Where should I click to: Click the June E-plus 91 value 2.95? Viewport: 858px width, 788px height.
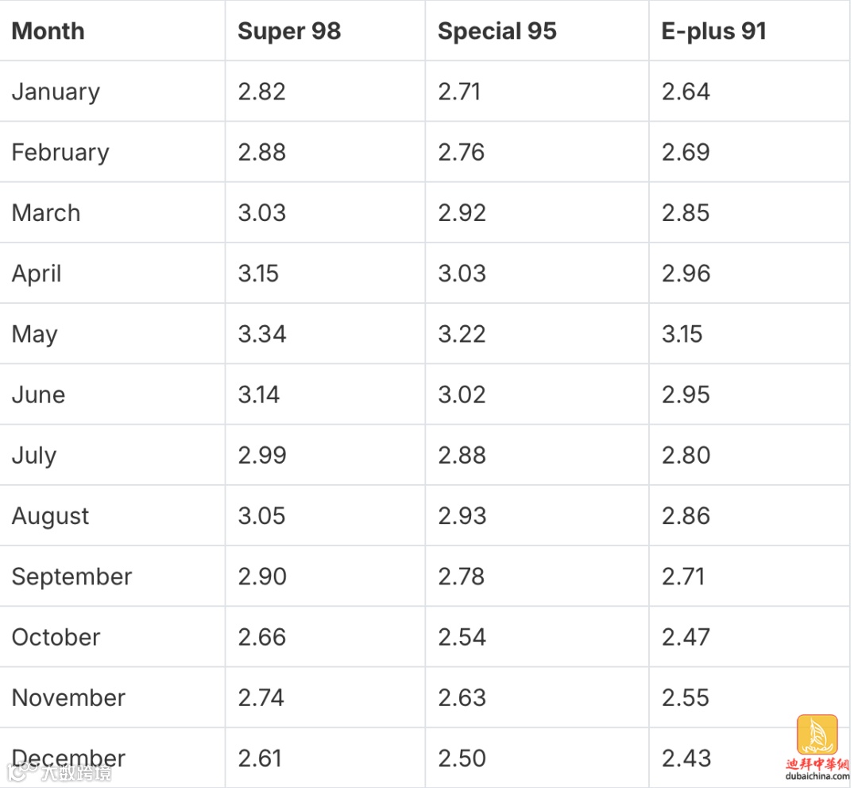(x=686, y=394)
